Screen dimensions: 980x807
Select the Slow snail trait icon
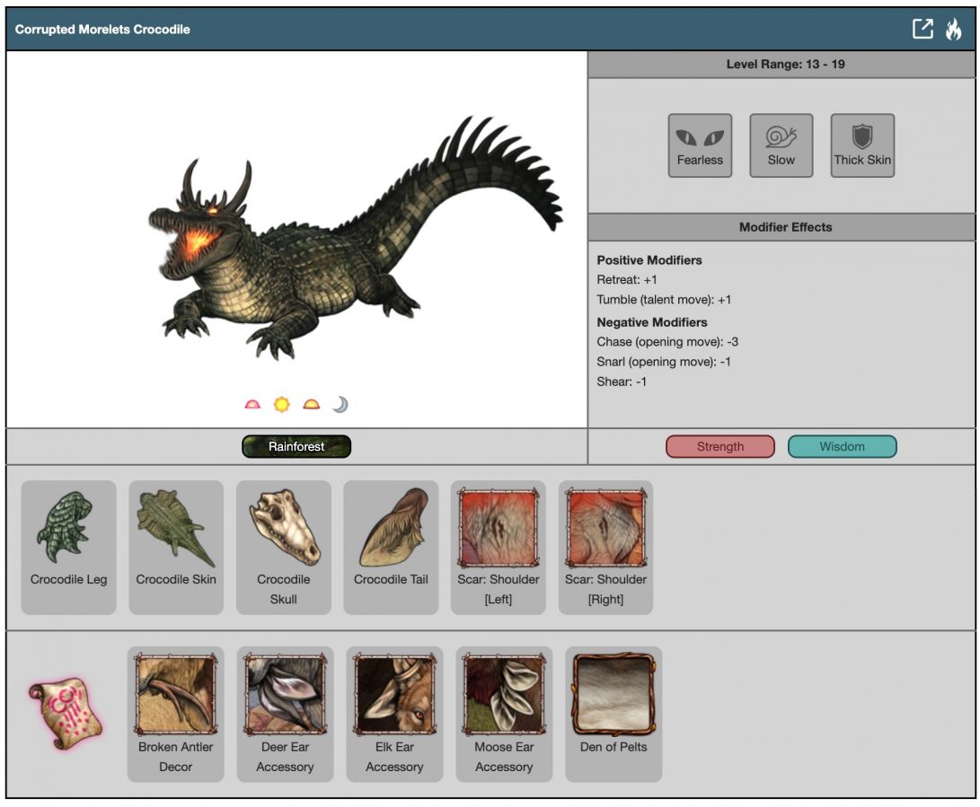[x=781, y=145]
